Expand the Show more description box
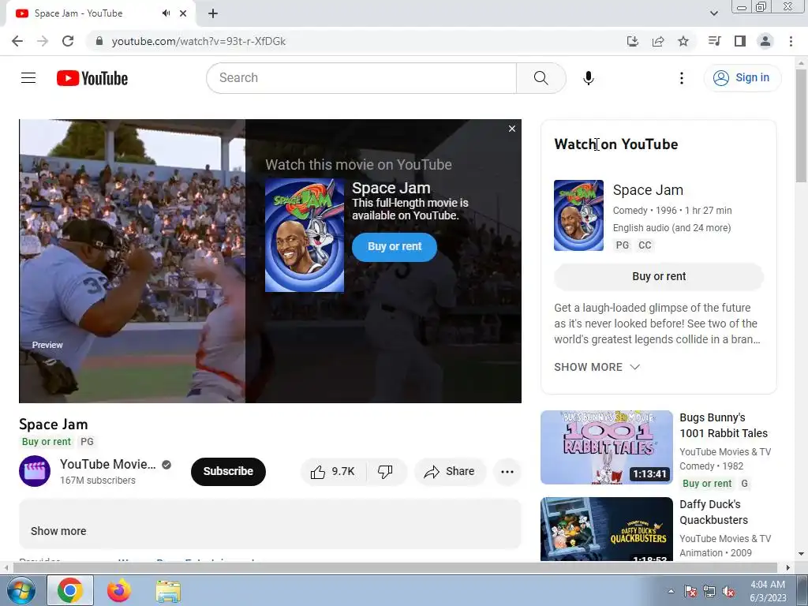Image resolution: width=808 pixels, height=606 pixels. point(58,531)
